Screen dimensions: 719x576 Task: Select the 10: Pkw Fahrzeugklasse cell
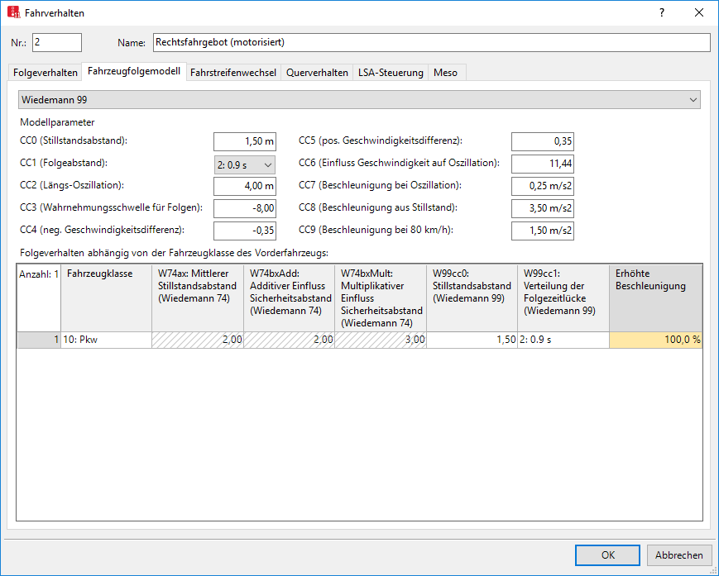tap(106, 340)
